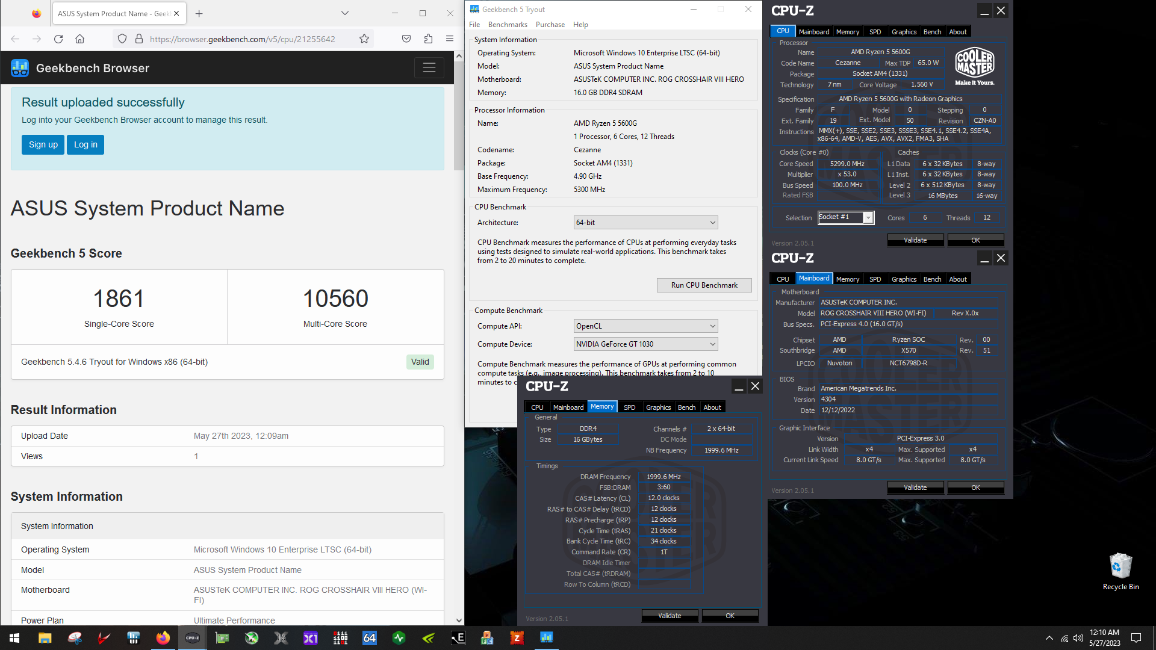Screen dimensions: 1156x650
Task: Open new browser tab with plus icon
Action: (x=199, y=13)
